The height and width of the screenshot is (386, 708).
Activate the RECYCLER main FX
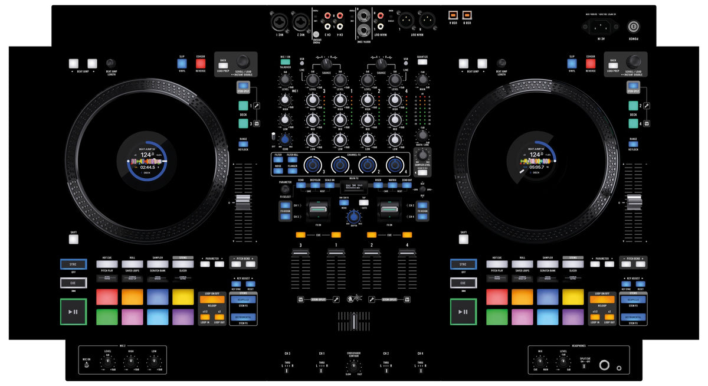coord(315,185)
